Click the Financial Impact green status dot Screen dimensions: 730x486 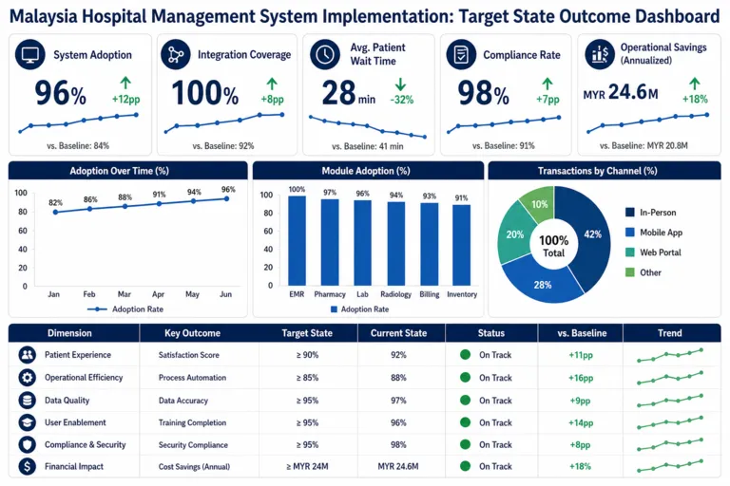click(465, 465)
